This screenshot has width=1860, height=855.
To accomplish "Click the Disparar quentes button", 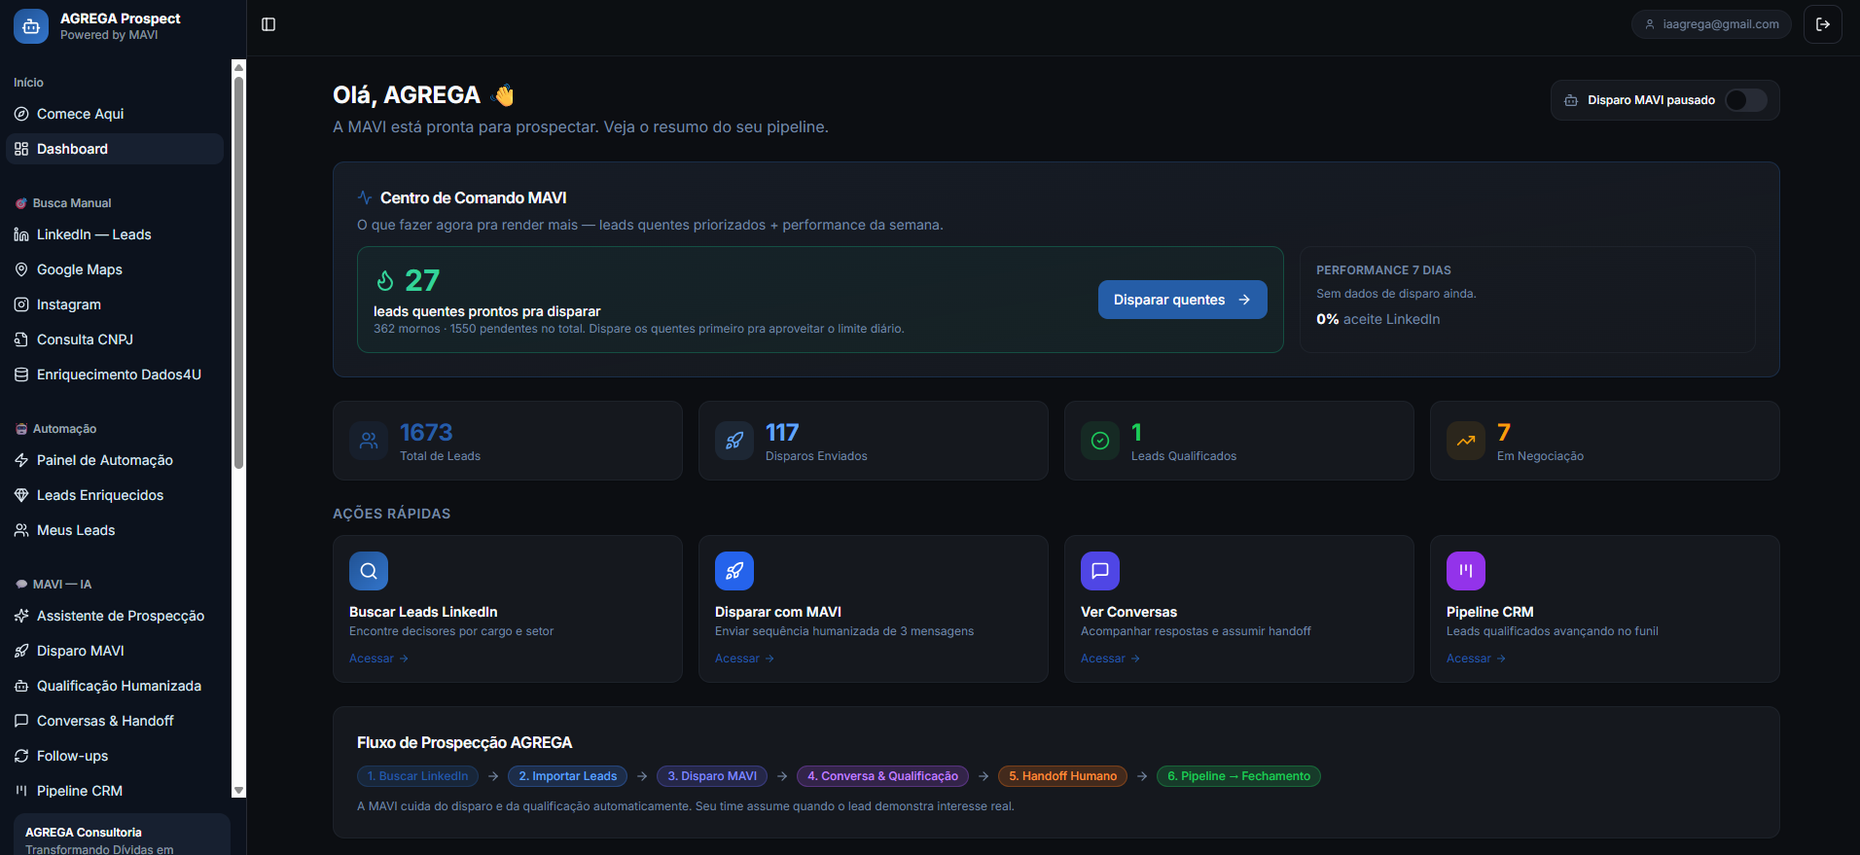I will point(1182,300).
